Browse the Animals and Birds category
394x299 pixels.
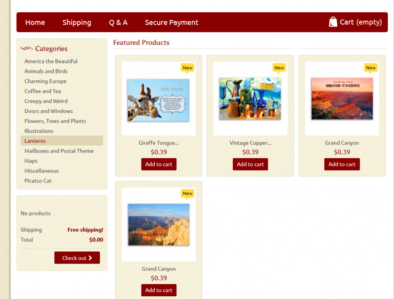pos(46,71)
